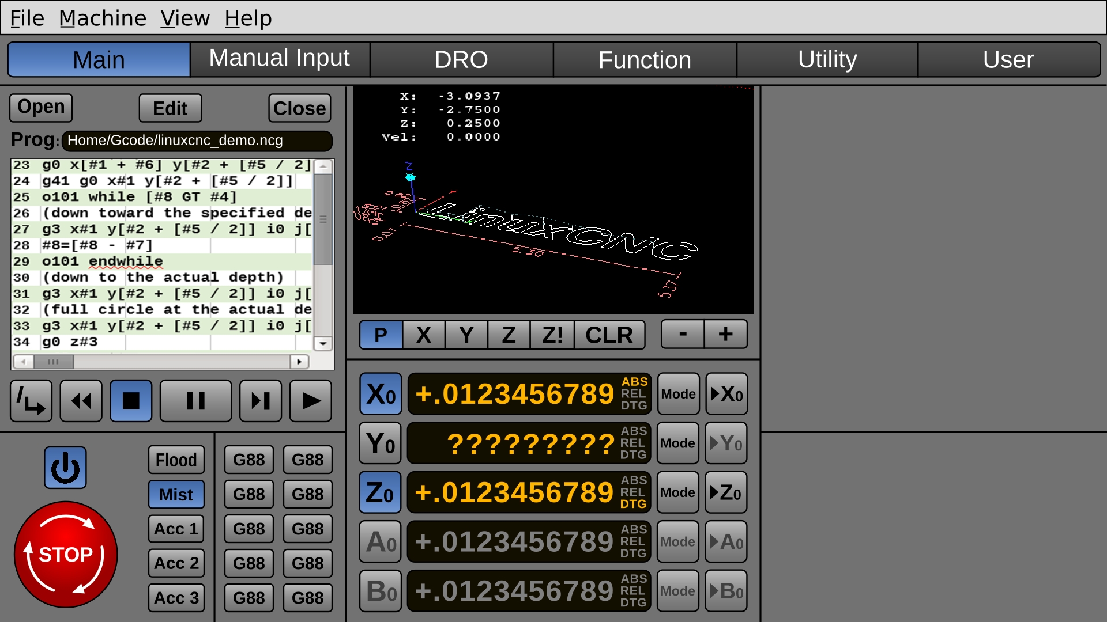Zoom in preview with plus button
Screen dimensions: 1107x622
click(x=726, y=335)
